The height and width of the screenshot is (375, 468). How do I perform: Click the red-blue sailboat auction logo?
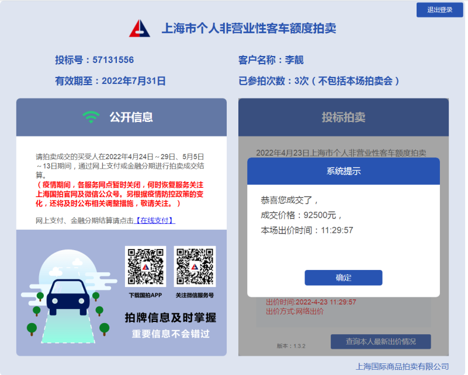coord(140,29)
